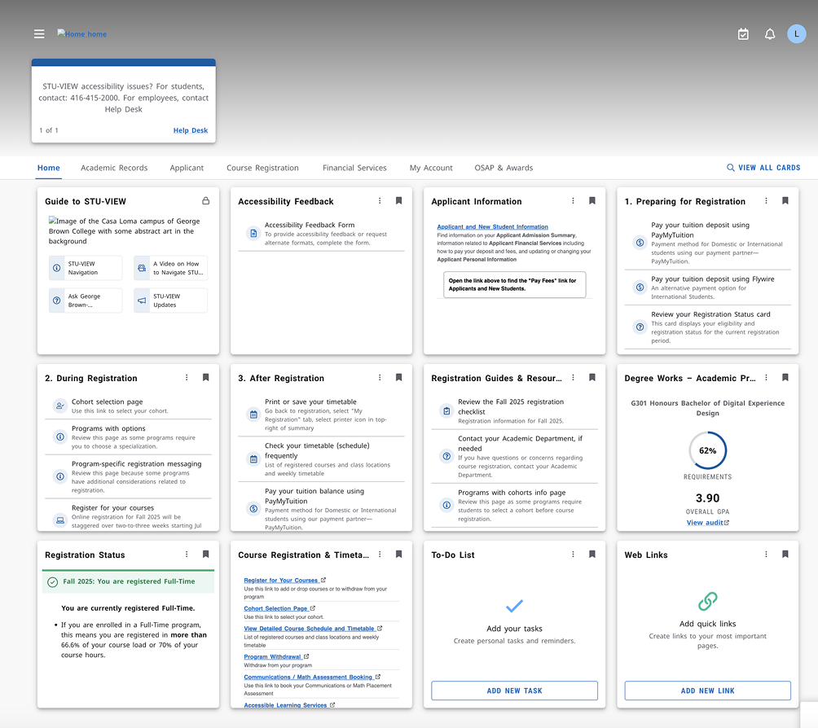This screenshot has height=728, width=818.
Task: Toggle bookmark on Accessibility Feedback card
Action: (x=399, y=201)
